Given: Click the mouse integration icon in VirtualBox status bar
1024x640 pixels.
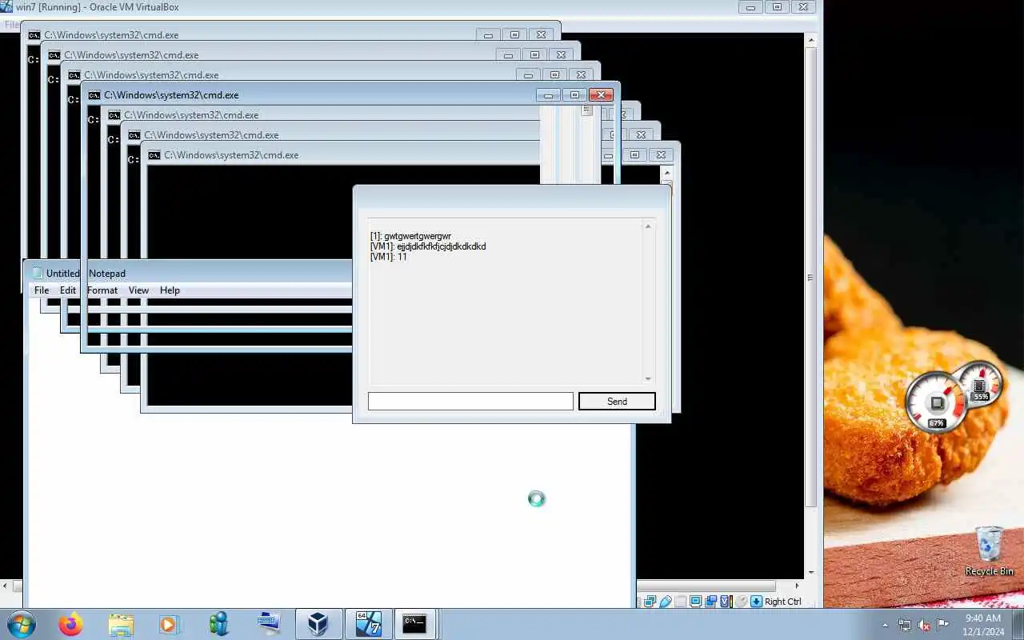Looking at the screenshot, I should tap(742, 602).
